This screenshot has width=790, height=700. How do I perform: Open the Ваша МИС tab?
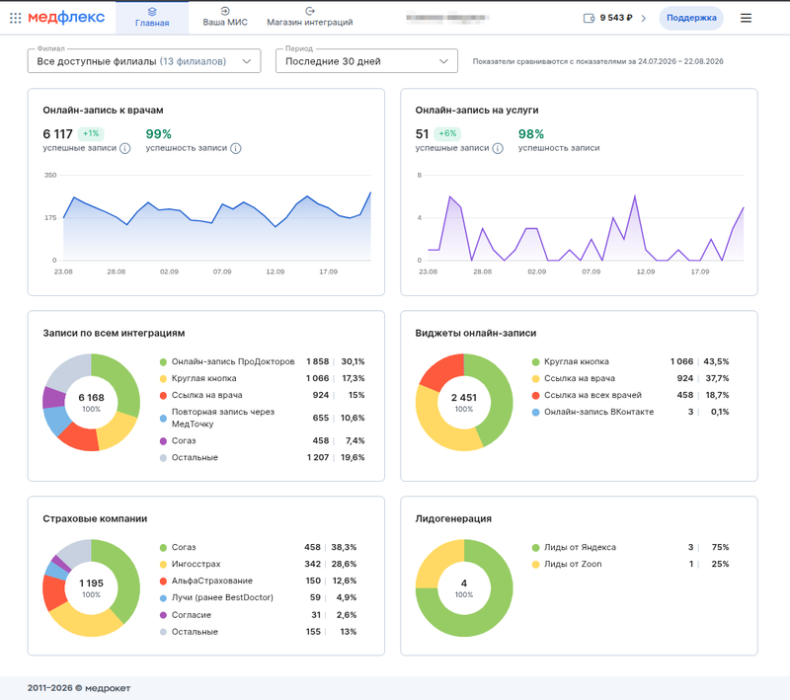(x=225, y=18)
